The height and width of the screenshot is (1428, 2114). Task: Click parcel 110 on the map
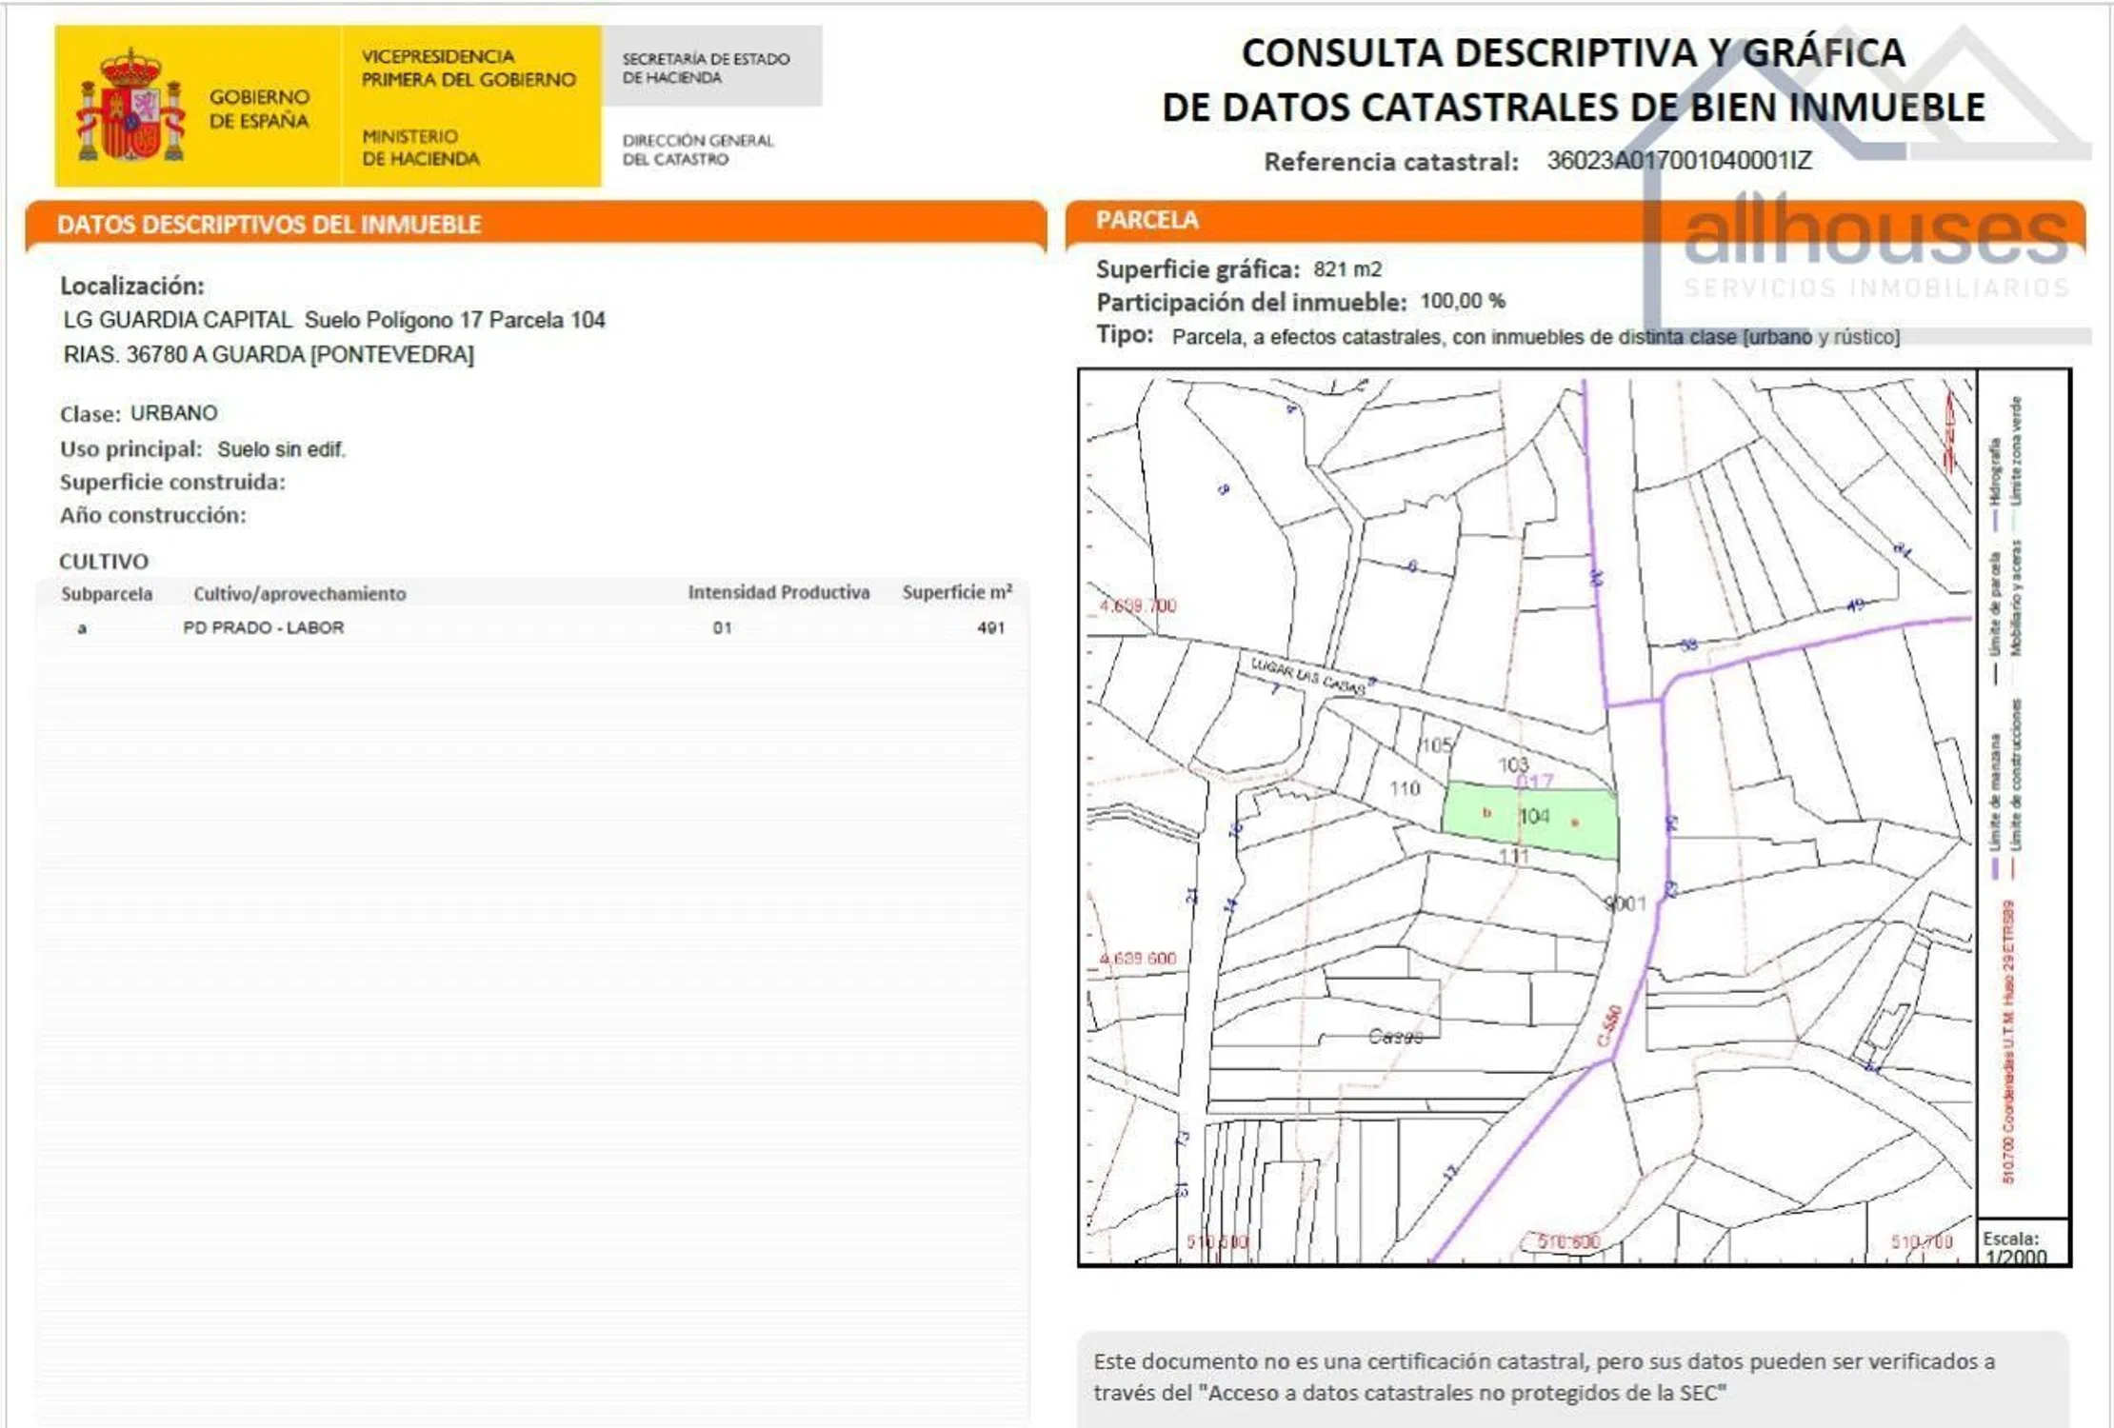(x=1404, y=788)
